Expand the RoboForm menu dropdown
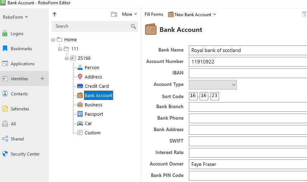 pos(15,17)
